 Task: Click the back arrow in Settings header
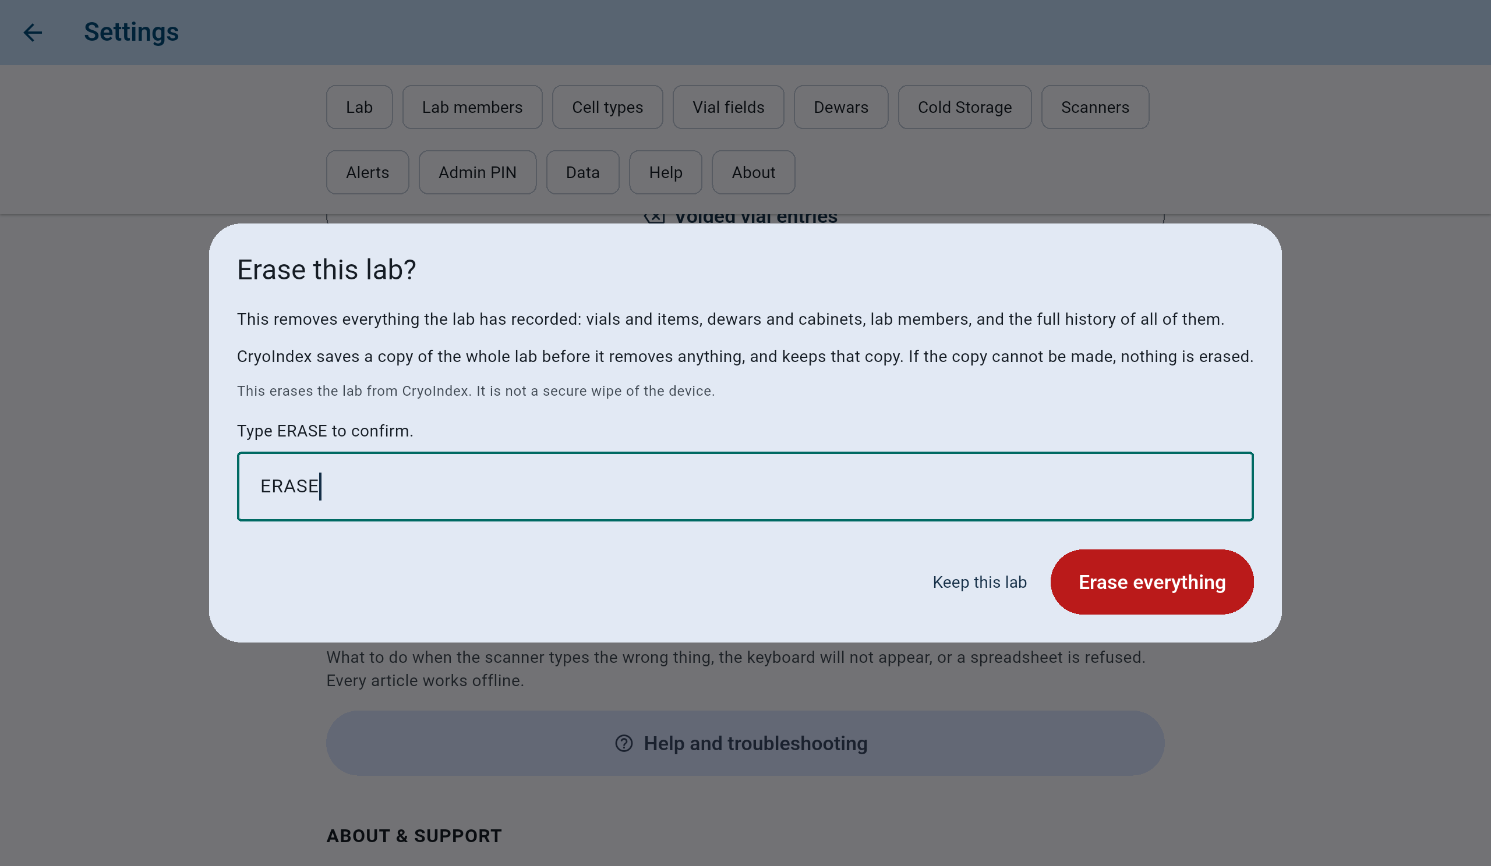pyautogui.click(x=33, y=32)
